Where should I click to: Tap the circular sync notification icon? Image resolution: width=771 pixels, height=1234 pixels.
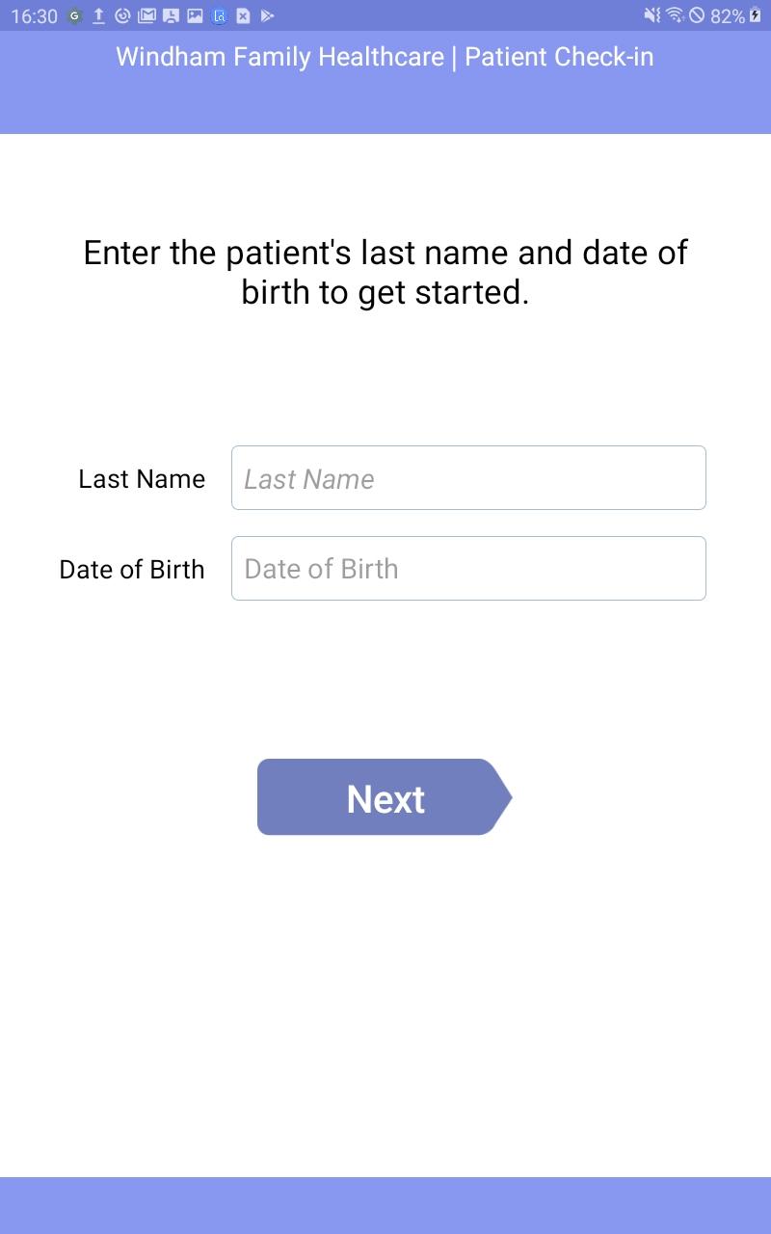122,15
